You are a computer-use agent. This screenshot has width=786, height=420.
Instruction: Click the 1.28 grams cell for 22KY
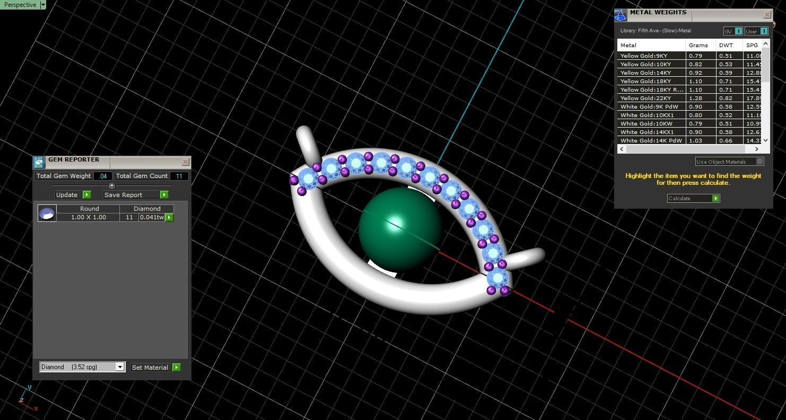[x=701, y=98]
